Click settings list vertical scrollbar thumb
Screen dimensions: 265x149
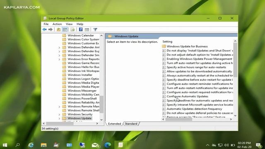(235, 60)
